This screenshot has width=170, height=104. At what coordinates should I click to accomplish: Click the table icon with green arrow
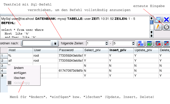click(x=149, y=43)
